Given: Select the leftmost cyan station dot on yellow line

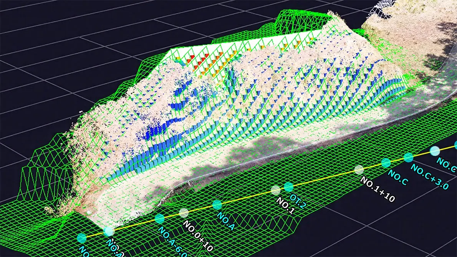Looking at the screenshot, I should click(82, 238).
